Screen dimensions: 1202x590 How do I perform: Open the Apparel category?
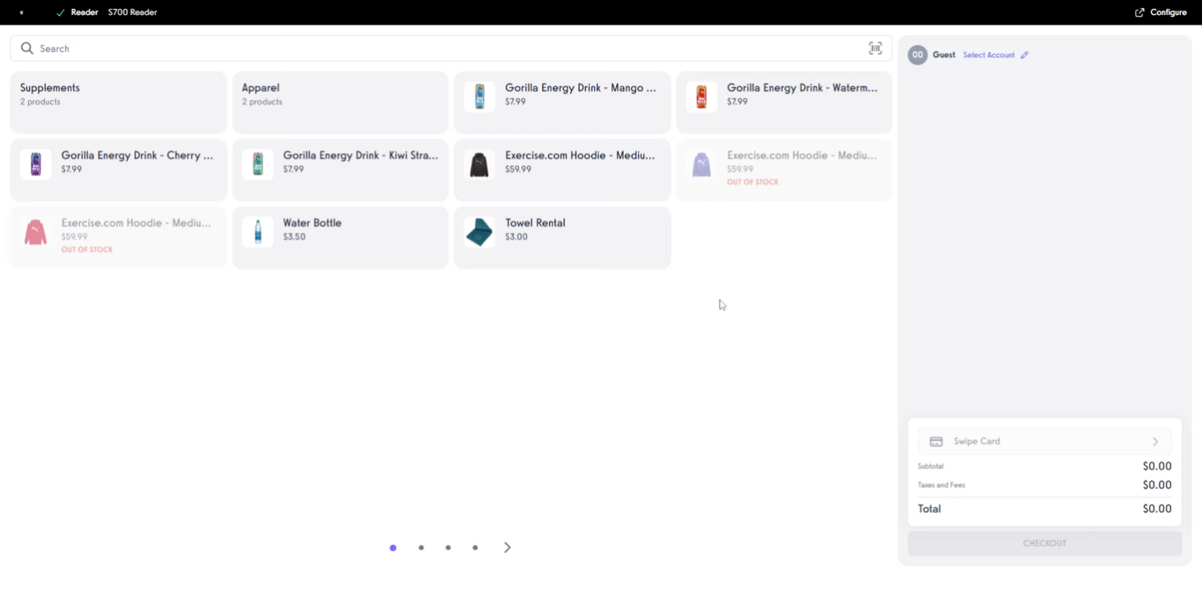point(341,102)
